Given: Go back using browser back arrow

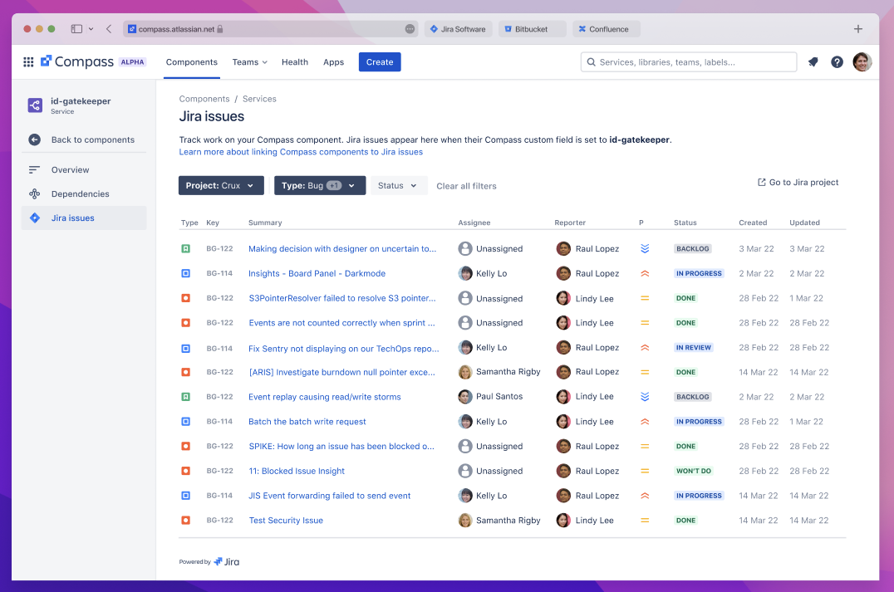Looking at the screenshot, I should [x=108, y=28].
